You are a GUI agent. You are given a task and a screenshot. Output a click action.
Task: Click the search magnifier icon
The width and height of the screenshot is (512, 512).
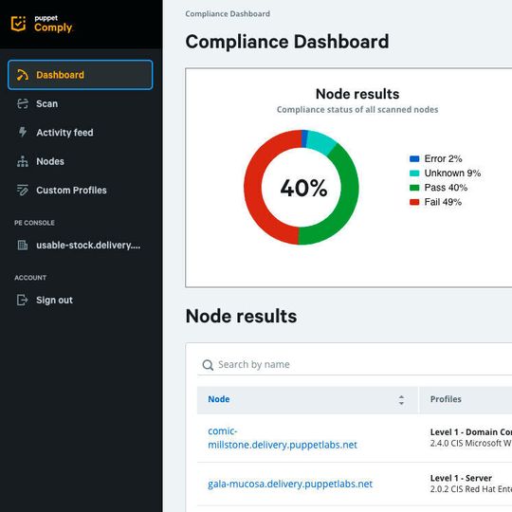(208, 365)
